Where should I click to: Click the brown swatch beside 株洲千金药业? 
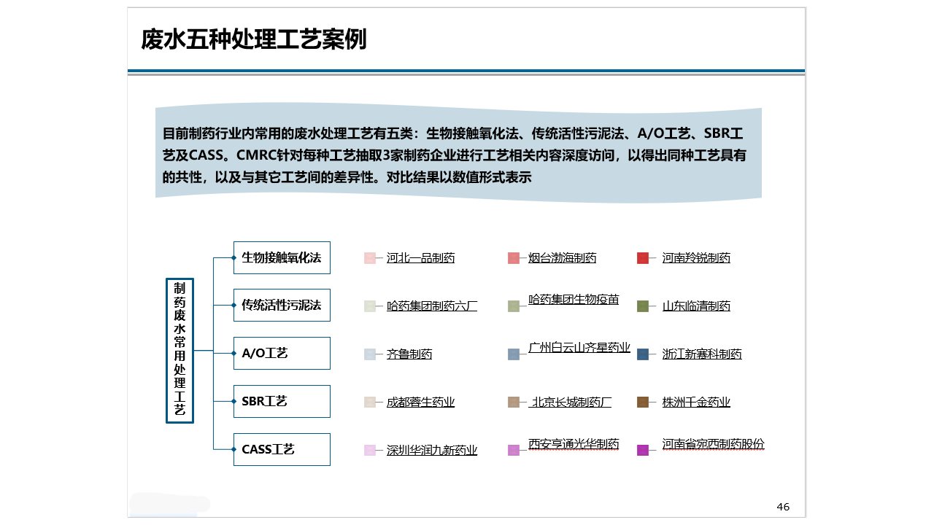(643, 402)
